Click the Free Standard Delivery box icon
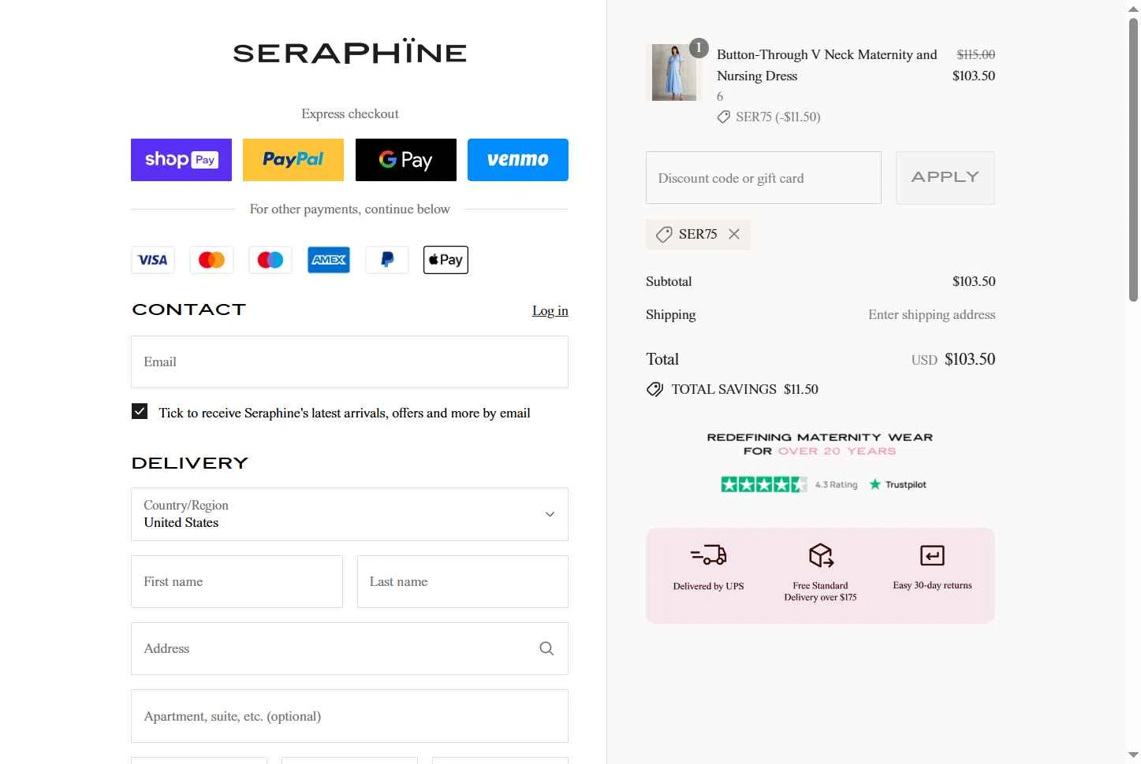 click(821, 555)
